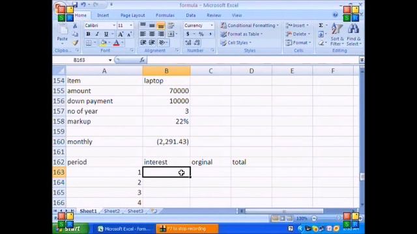Click the AutoSum sigma icon
Image resolution: width=417 pixels, height=234 pixels.
pyautogui.click(x=321, y=25)
